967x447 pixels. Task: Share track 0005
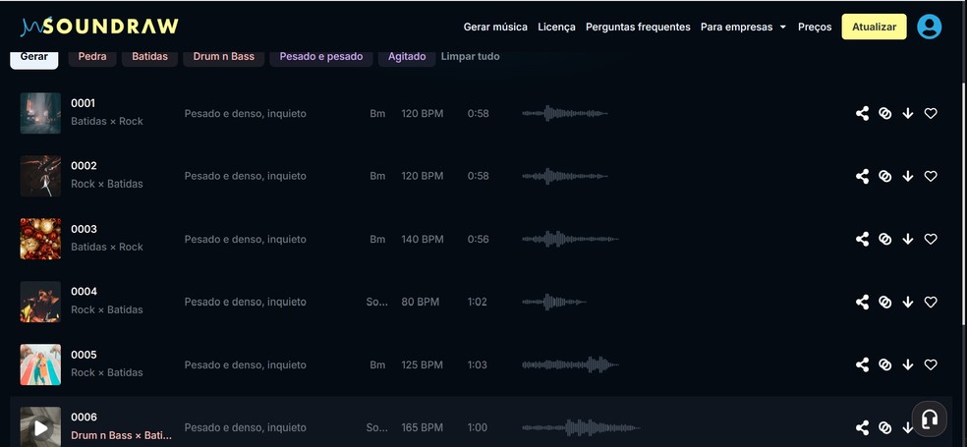coord(862,364)
